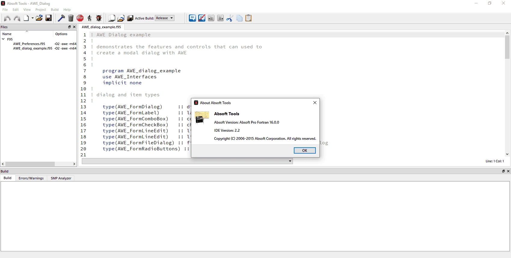Screen dimensions: 511x258
Task: Switch to SMP Analyzer tab
Action: tap(61, 178)
